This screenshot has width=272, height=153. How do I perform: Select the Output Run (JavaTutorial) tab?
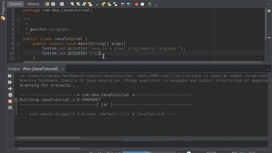pos(33,69)
